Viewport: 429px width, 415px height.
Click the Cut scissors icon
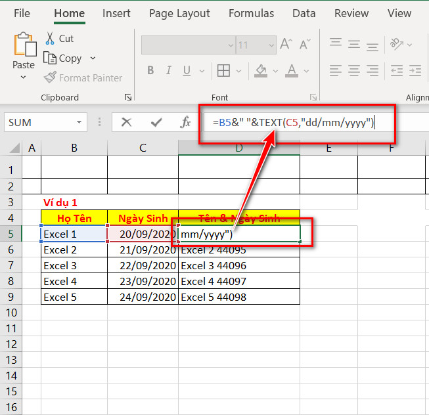click(50, 38)
